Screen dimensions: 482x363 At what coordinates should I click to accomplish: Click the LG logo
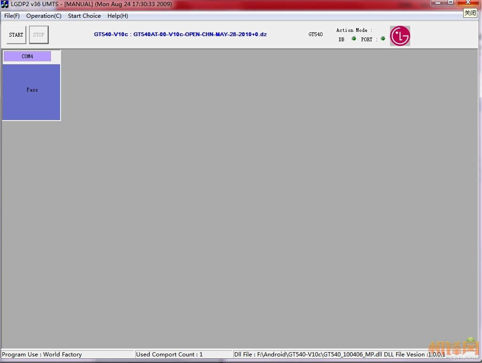(x=400, y=36)
